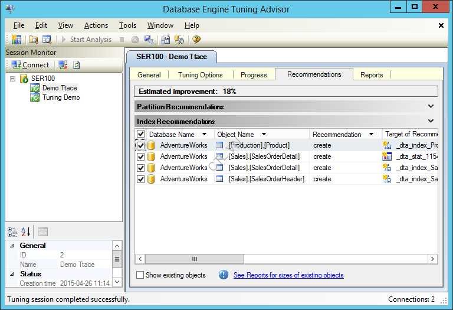Click the New Session toolbar icon
The width and height of the screenshot is (453, 310).
click(x=17, y=40)
